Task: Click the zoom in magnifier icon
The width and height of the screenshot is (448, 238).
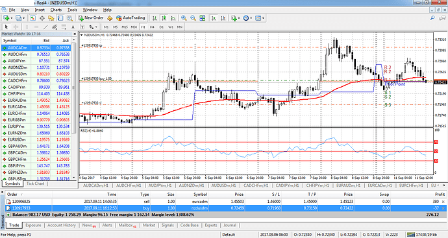Action: click(x=184, y=18)
